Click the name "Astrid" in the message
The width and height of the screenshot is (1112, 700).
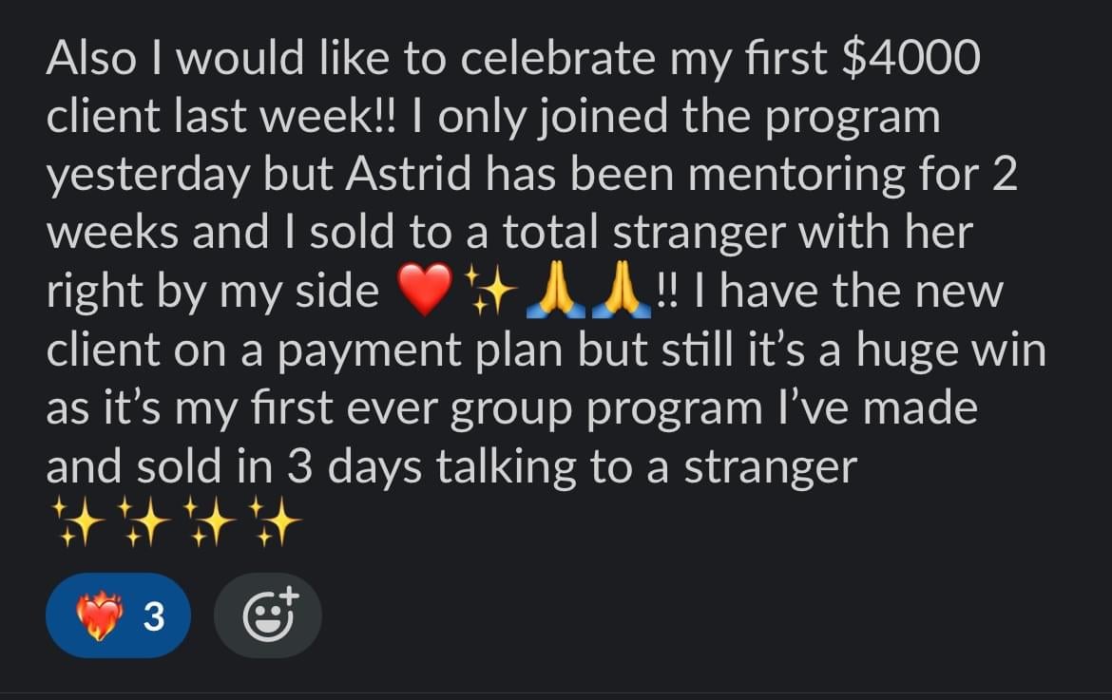(409, 174)
